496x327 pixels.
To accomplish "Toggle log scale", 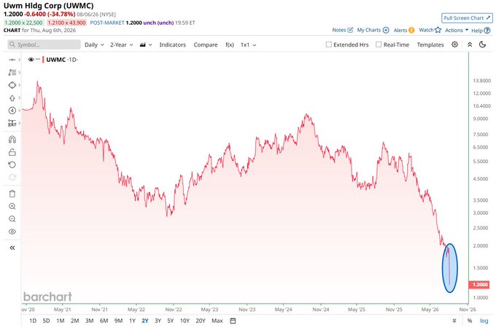I will (484, 320).
